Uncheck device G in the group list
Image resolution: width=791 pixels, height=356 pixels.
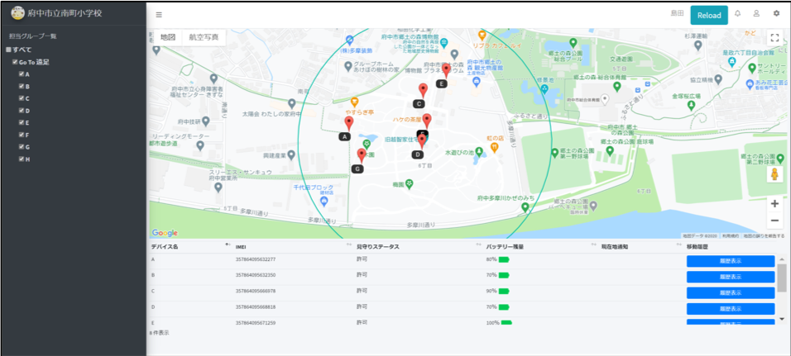pyautogui.click(x=22, y=146)
